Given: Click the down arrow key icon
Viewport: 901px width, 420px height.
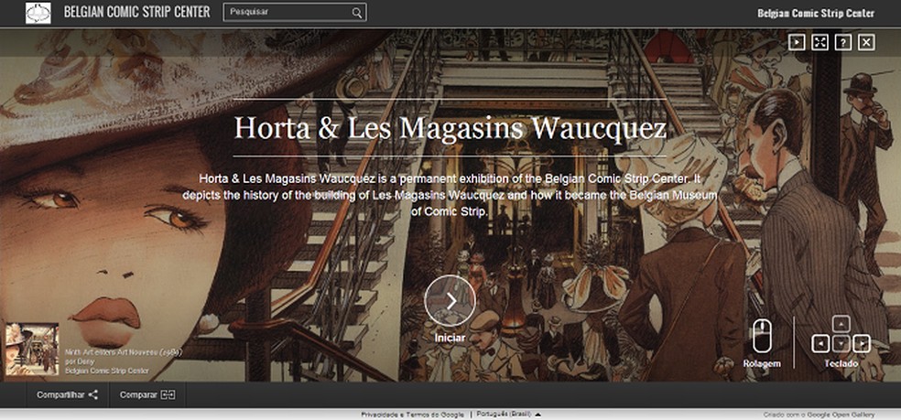Looking at the screenshot, I should pyautogui.click(x=841, y=344).
